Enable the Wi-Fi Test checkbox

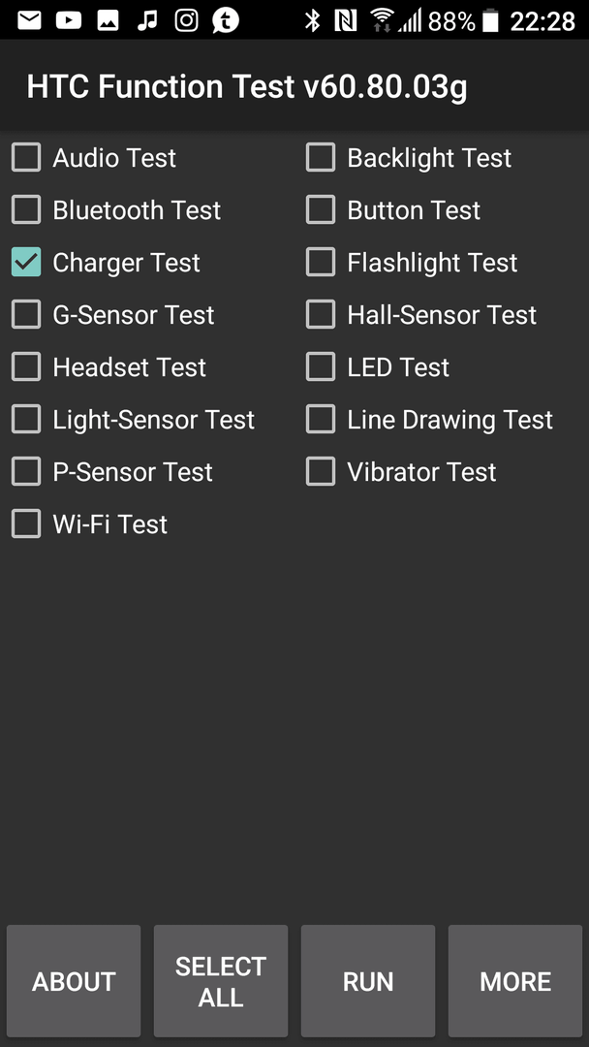click(26, 523)
